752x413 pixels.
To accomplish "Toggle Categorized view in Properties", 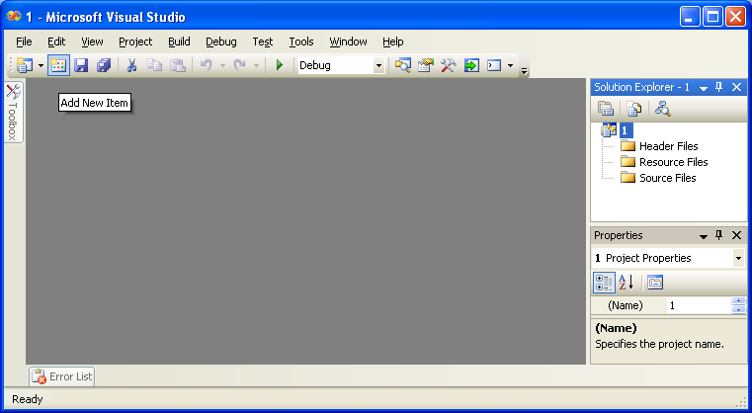I will click(x=604, y=283).
